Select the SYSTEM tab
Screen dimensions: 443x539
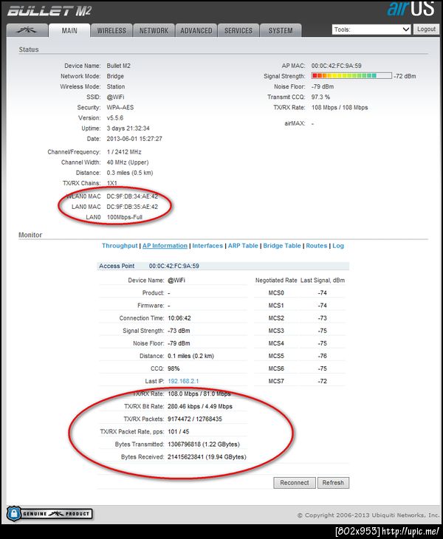pos(281,30)
